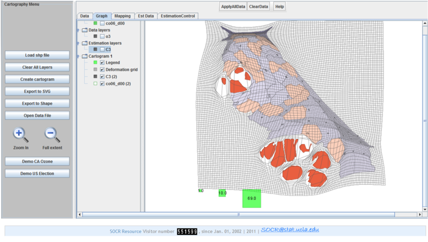Click the Export to SVG button

37,91
